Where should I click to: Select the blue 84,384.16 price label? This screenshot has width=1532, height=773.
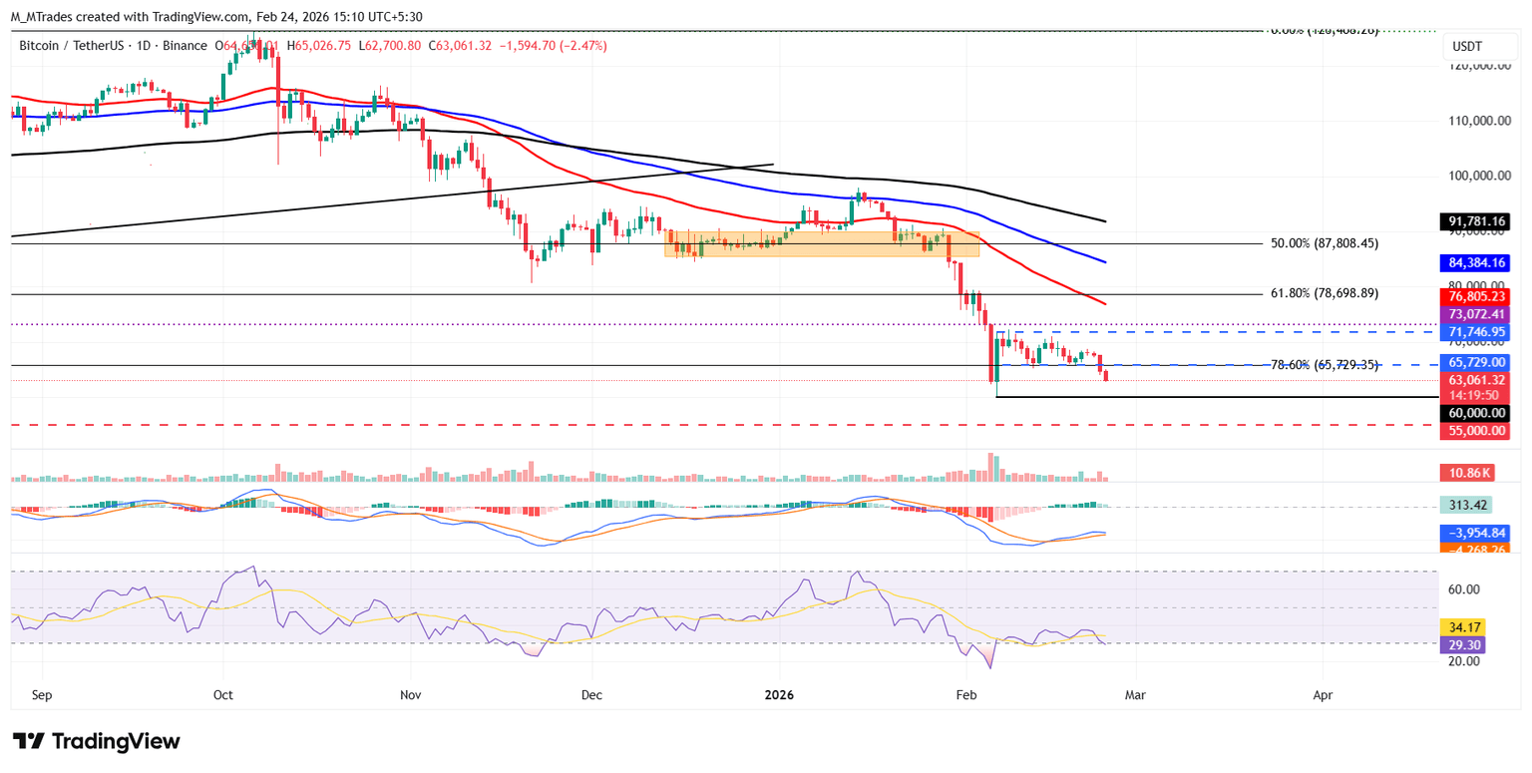pyautogui.click(x=1473, y=263)
